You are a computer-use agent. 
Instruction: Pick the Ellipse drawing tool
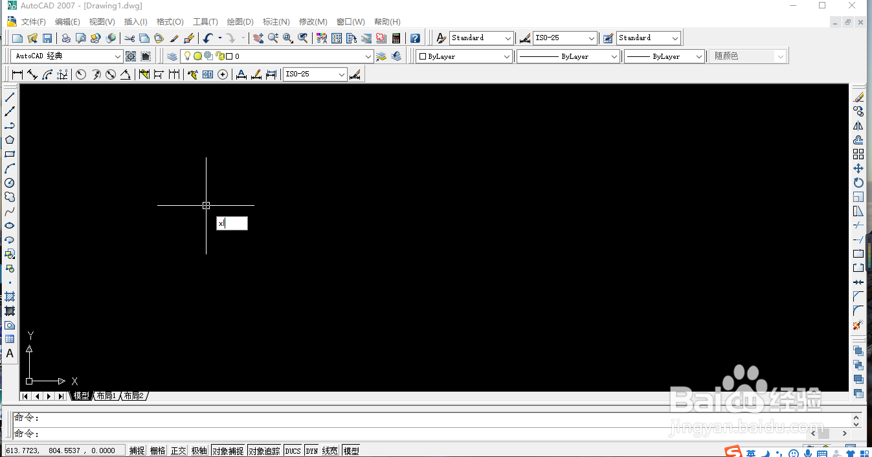[10, 225]
